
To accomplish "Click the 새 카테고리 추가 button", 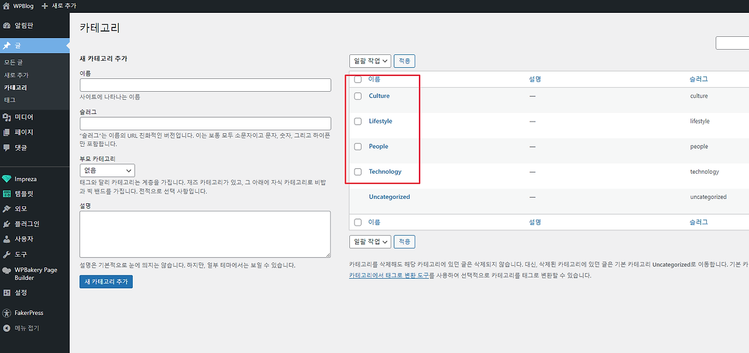I will pos(106,282).
